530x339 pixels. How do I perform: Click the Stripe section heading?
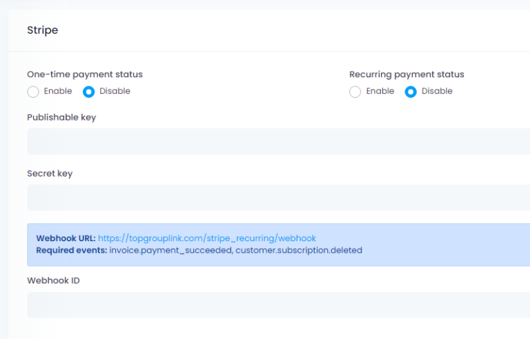click(43, 30)
